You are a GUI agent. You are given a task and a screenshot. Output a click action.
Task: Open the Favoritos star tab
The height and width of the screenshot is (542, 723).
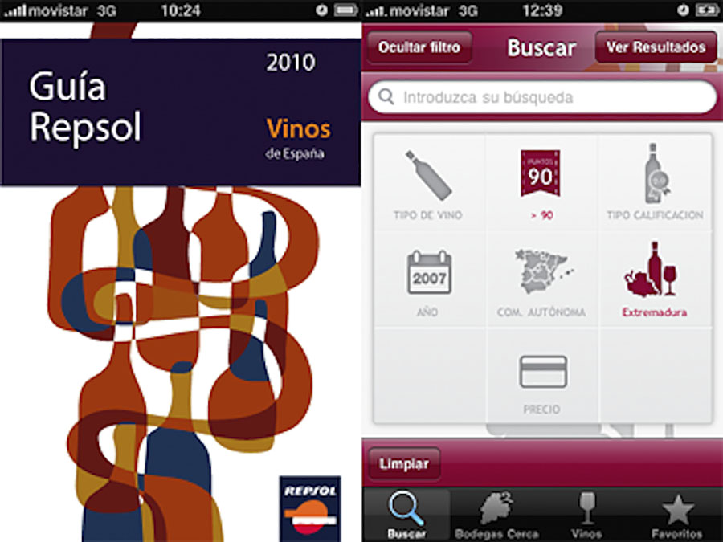[677, 515]
